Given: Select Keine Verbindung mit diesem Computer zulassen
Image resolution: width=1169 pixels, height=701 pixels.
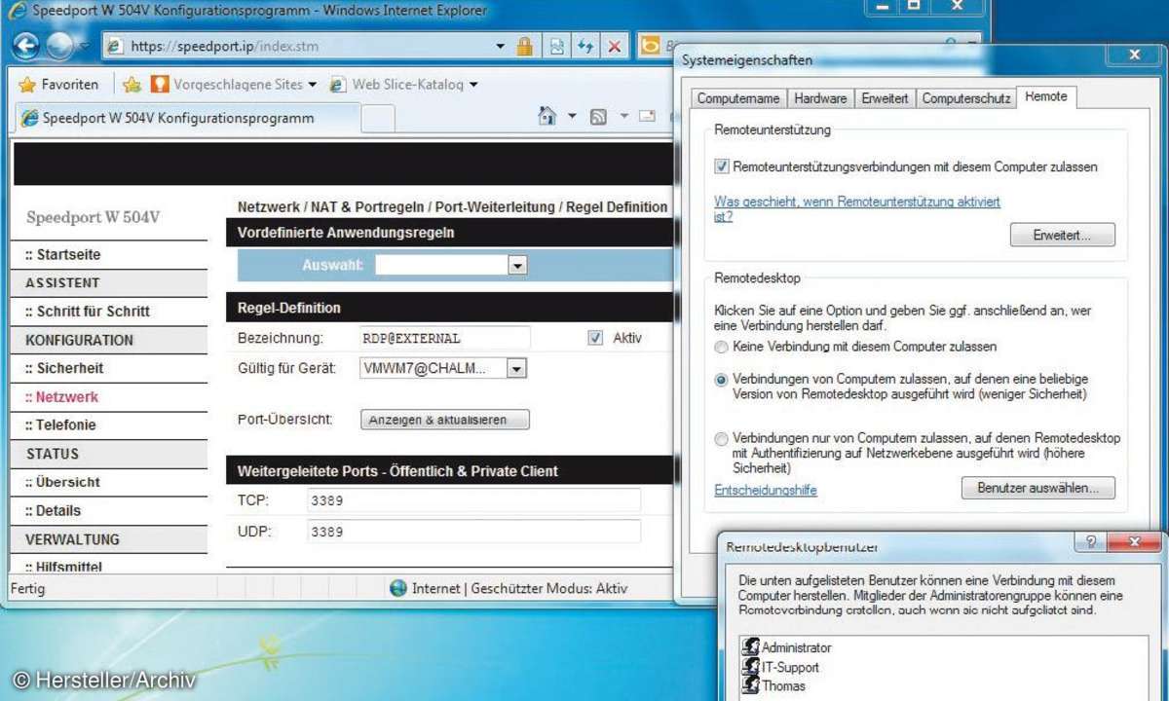Looking at the screenshot, I should (721, 347).
